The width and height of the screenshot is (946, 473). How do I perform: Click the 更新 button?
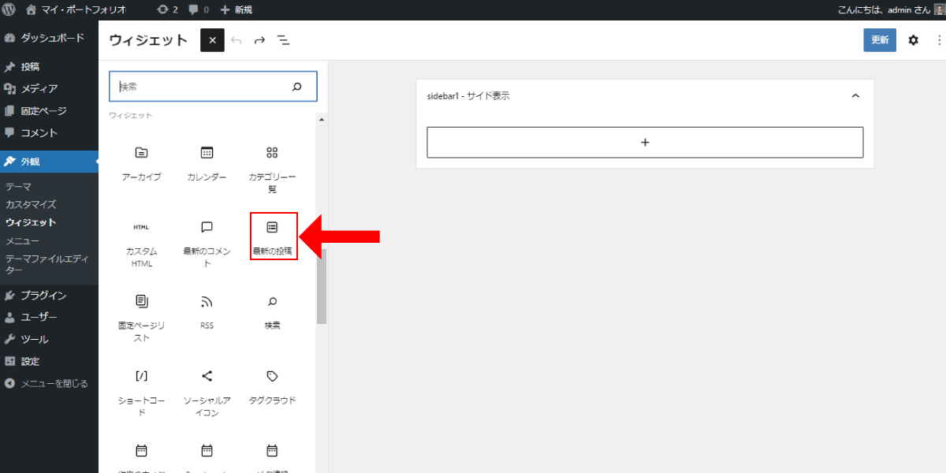pos(880,40)
